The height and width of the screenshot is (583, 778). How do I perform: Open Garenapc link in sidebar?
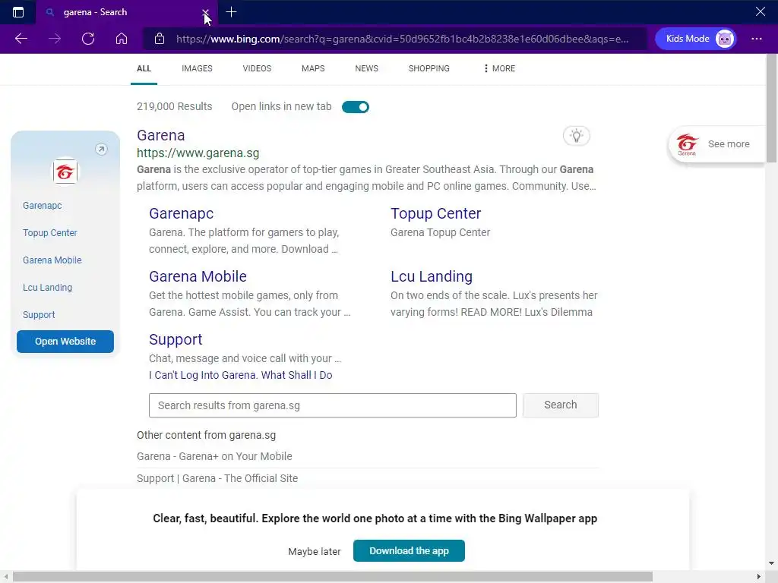click(43, 205)
